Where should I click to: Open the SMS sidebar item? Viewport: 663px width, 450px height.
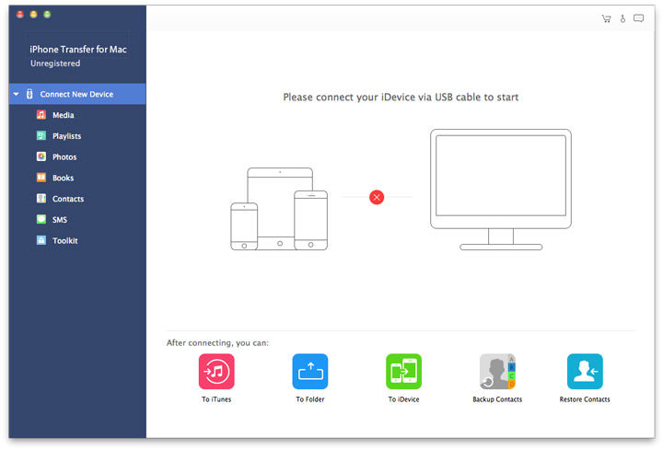pos(60,220)
